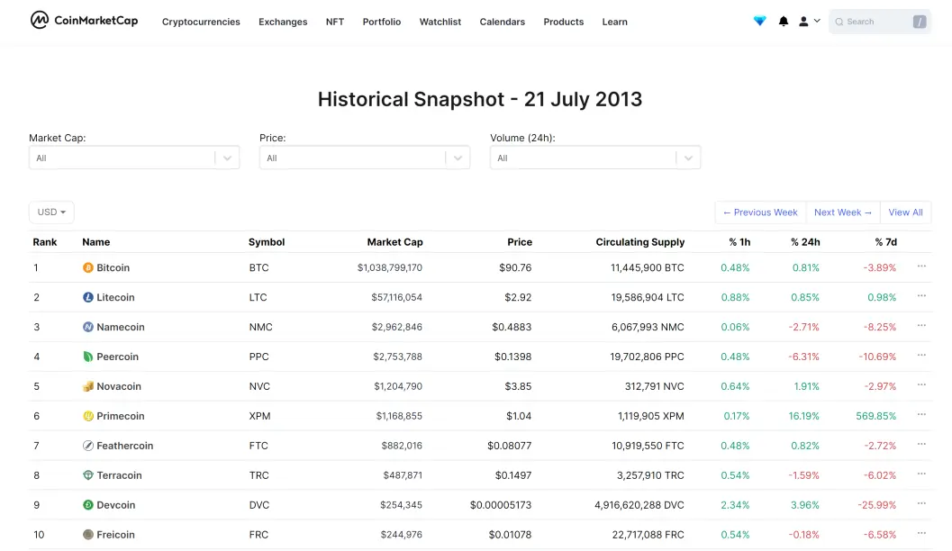952x551 pixels.
Task: Open more options for Feathercoin row
Action: (x=921, y=445)
